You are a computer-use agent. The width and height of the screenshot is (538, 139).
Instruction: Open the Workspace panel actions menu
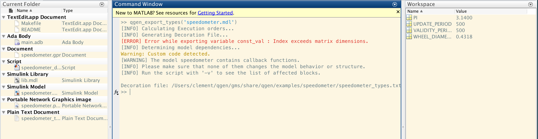[531, 4]
